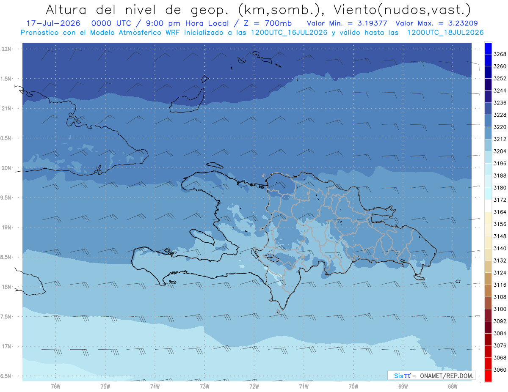Click the '9.5N' latitude label
The height and width of the screenshot is (392, 508).
[x=6, y=197]
